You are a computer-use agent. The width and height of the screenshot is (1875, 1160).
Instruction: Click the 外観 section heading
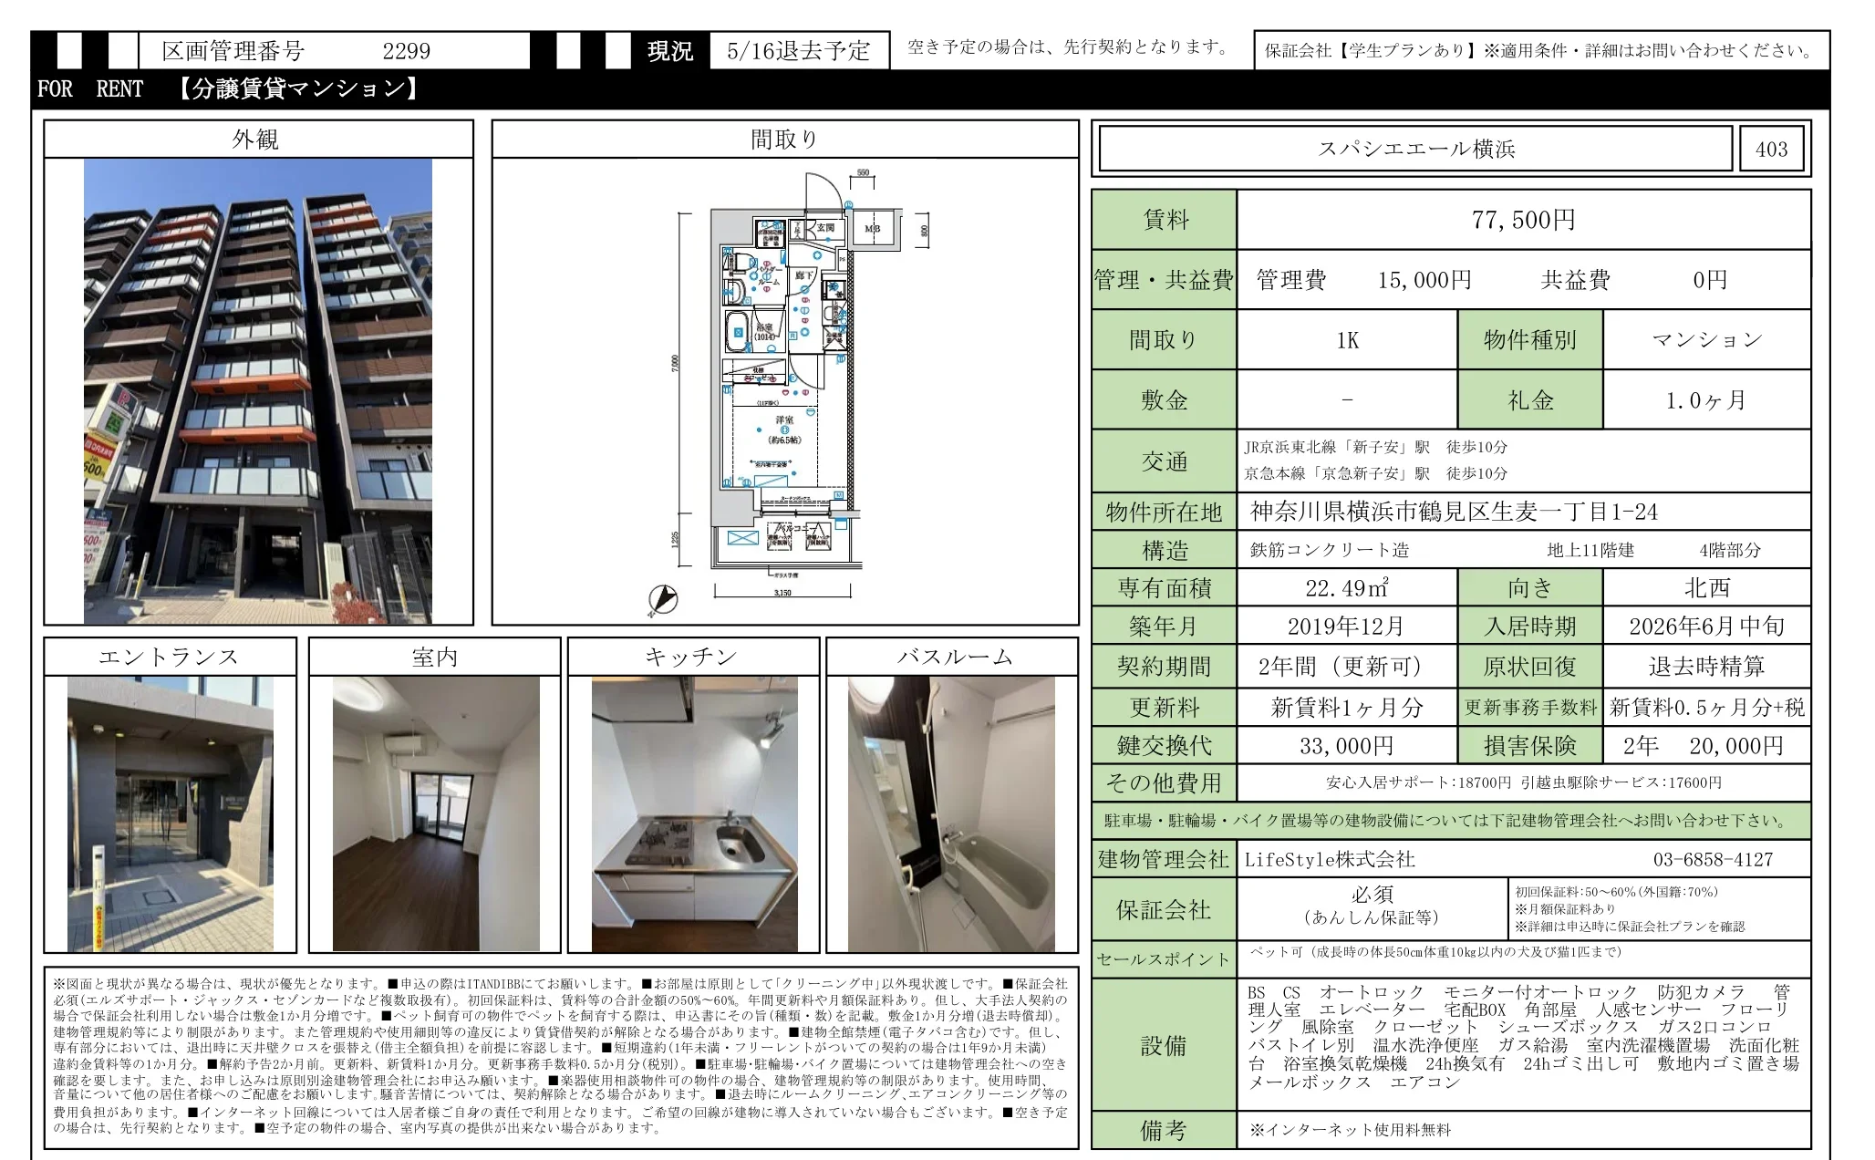256,140
